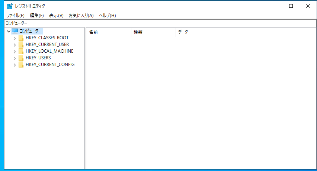Image resolution: width=317 pixels, height=171 pixels.
Task: Open the 表示(V) menu
Action: 56,16
